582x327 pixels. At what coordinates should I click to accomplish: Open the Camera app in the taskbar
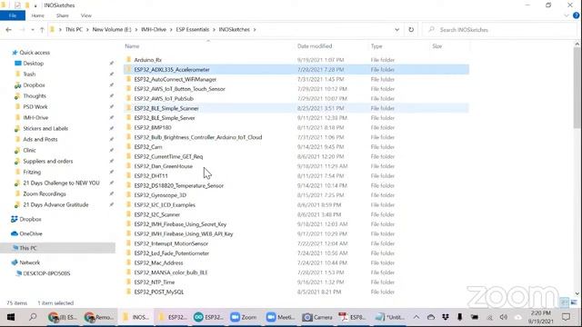(317, 317)
